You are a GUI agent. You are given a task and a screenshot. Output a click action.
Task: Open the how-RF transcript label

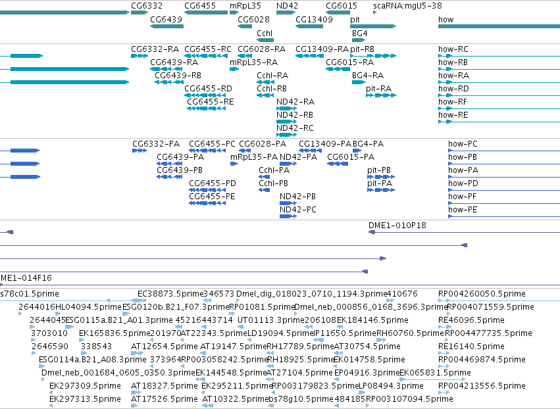tap(453, 102)
